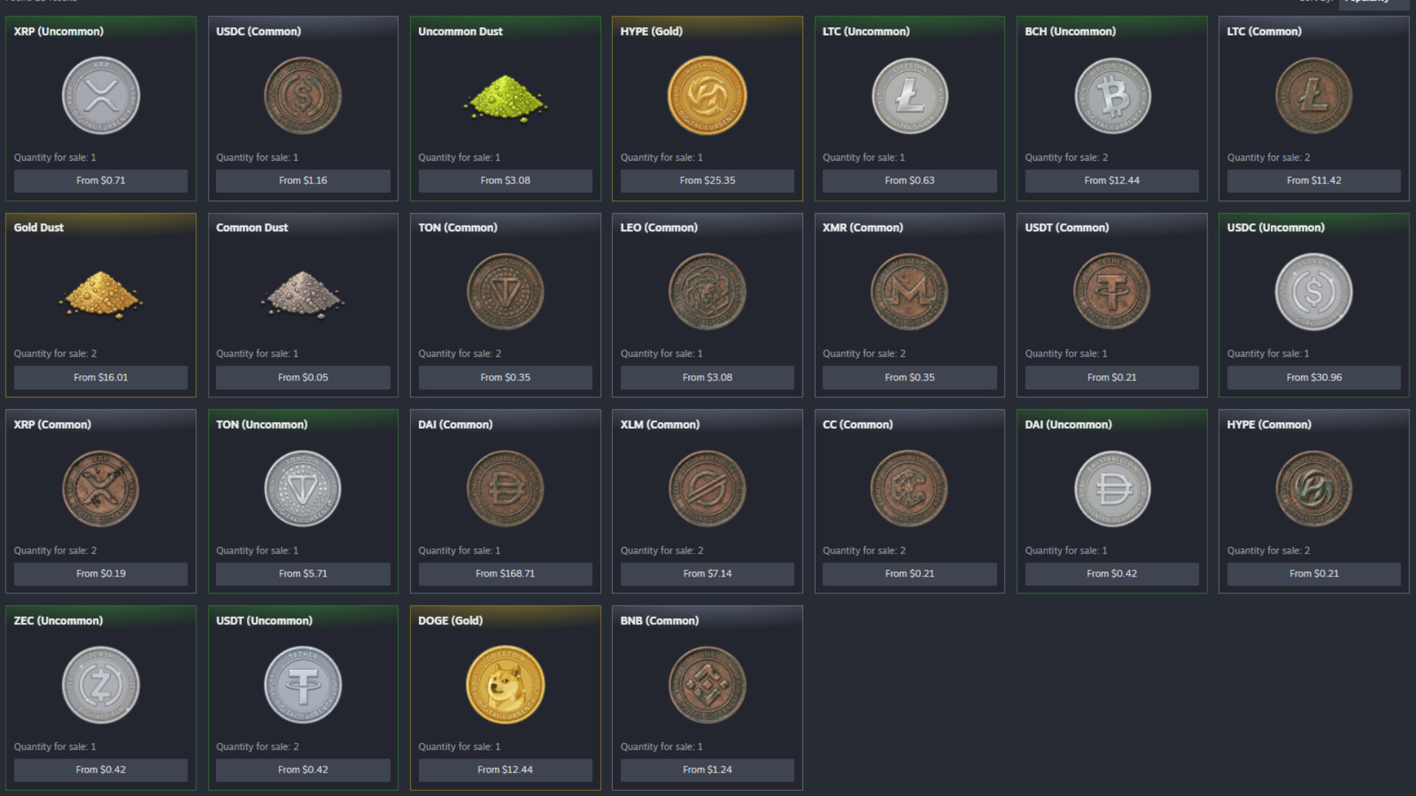Choose the From $1.24 BNB (Common) button

[707, 769]
